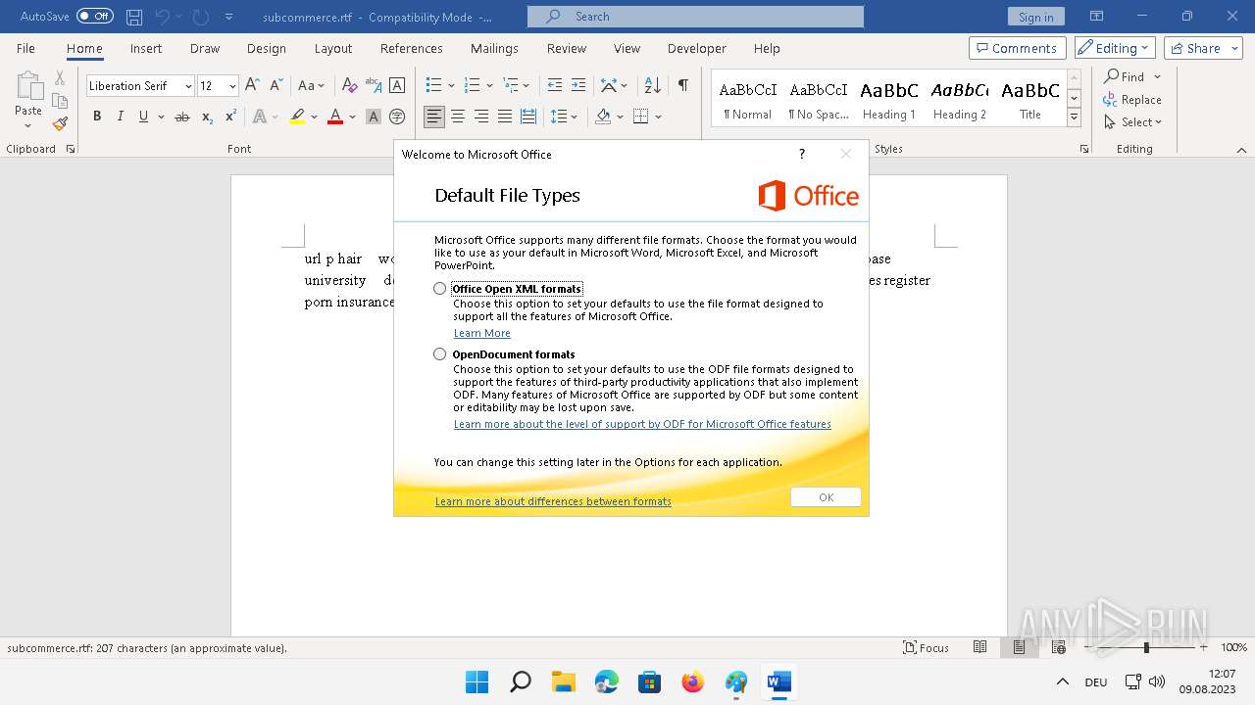Open the font name dropdown
Screen dimensions: 1255x705
[x=188, y=86]
